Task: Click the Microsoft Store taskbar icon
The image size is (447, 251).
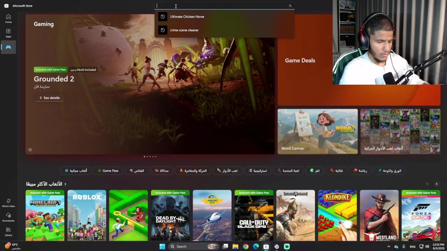Action: [266, 246]
